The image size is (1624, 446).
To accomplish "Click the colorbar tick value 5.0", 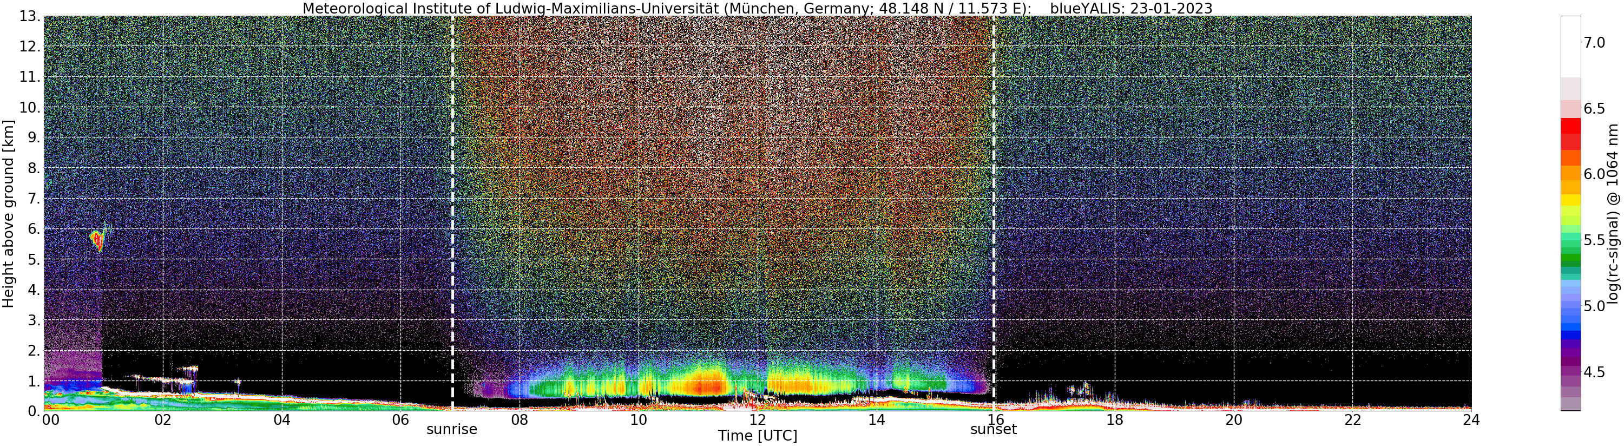I will (1593, 306).
